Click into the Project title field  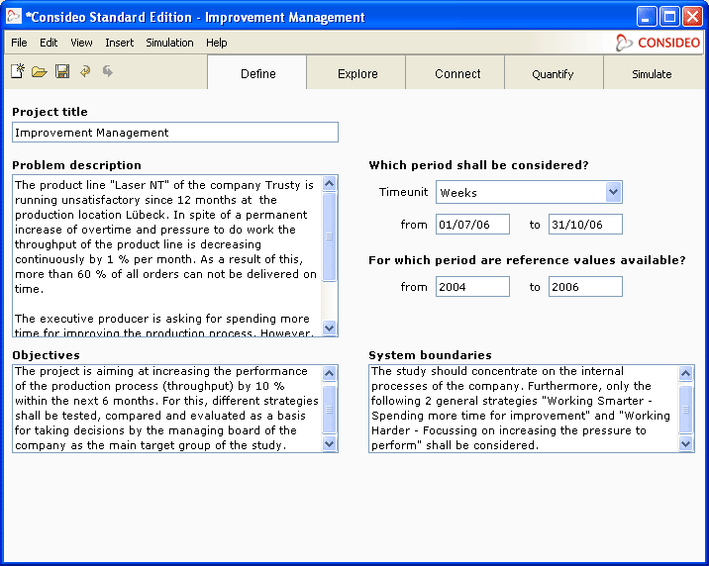(x=175, y=133)
